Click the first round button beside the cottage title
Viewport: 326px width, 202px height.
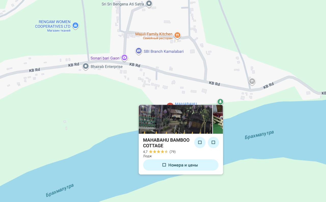[x=200, y=142]
